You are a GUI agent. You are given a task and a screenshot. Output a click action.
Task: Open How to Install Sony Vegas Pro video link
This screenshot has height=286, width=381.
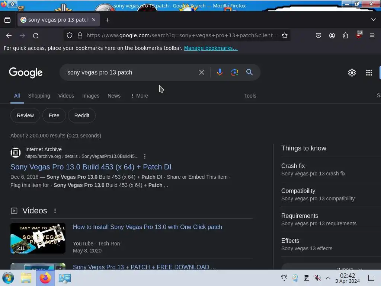point(147,227)
